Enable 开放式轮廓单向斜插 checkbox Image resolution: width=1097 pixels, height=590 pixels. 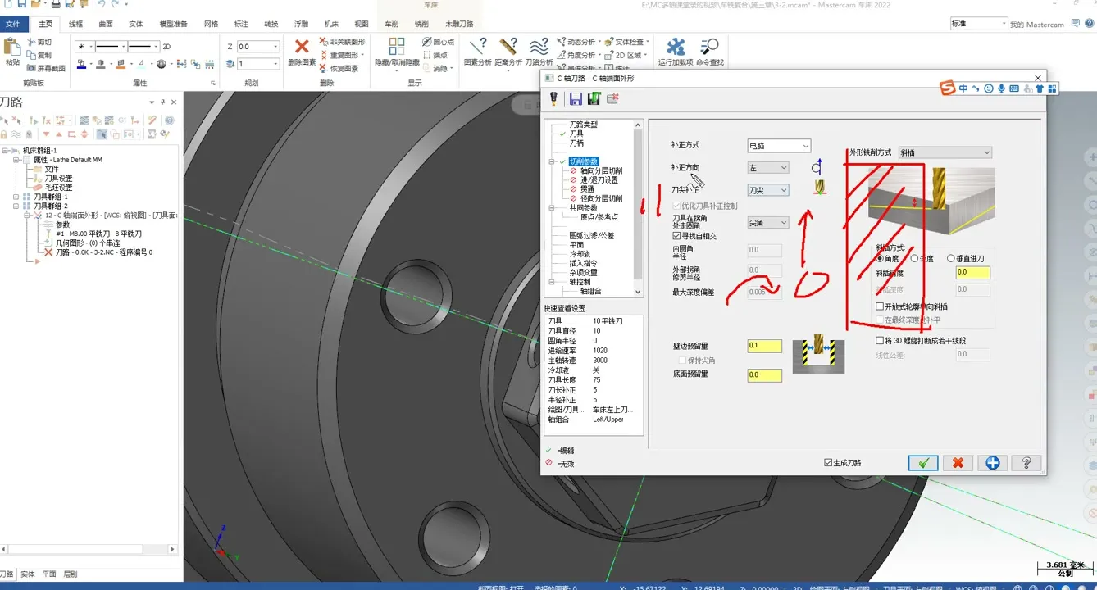pyautogui.click(x=880, y=306)
